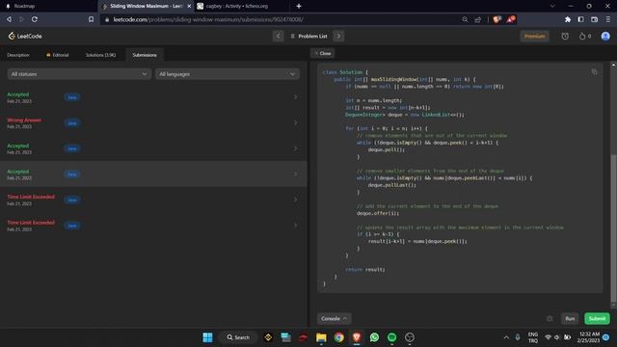
Task: Open the clock and date panel
Action: 589,337
